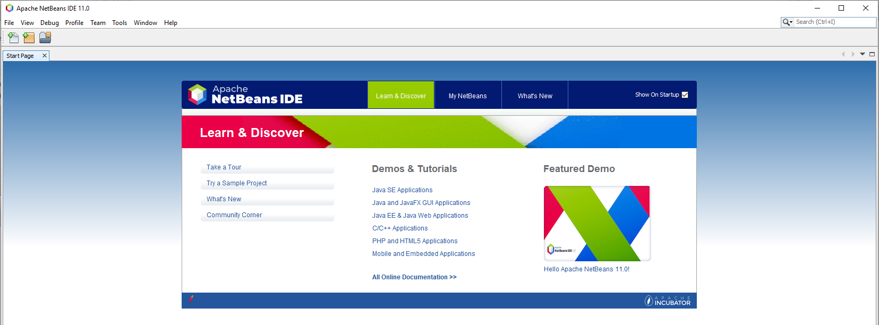Click the red feather icon in the footer
The height and width of the screenshot is (325, 879).
(191, 299)
